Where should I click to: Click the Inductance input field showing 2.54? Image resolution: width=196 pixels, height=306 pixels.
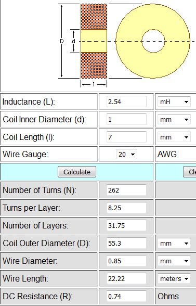(126, 101)
